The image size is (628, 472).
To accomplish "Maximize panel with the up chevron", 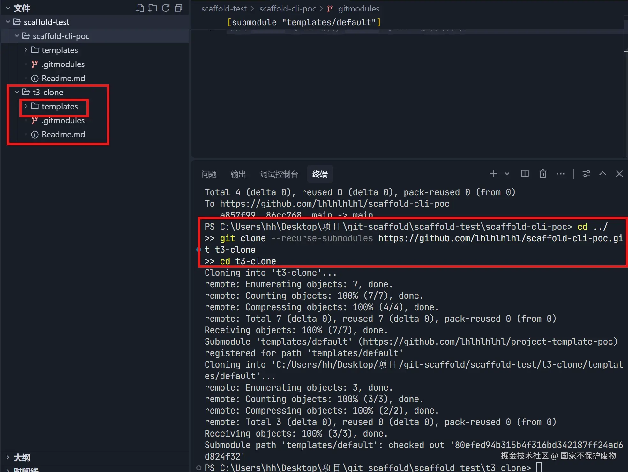I will [602, 174].
